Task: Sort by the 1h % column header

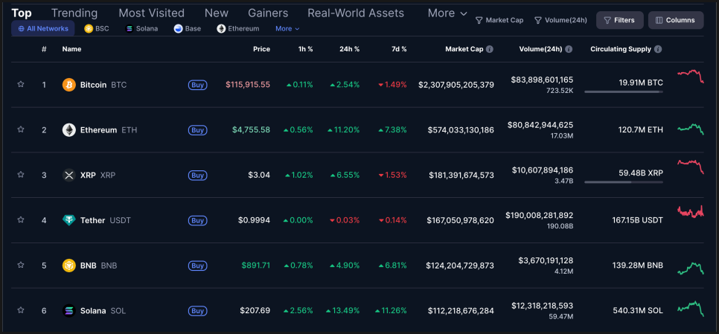Action: click(305, 49)
